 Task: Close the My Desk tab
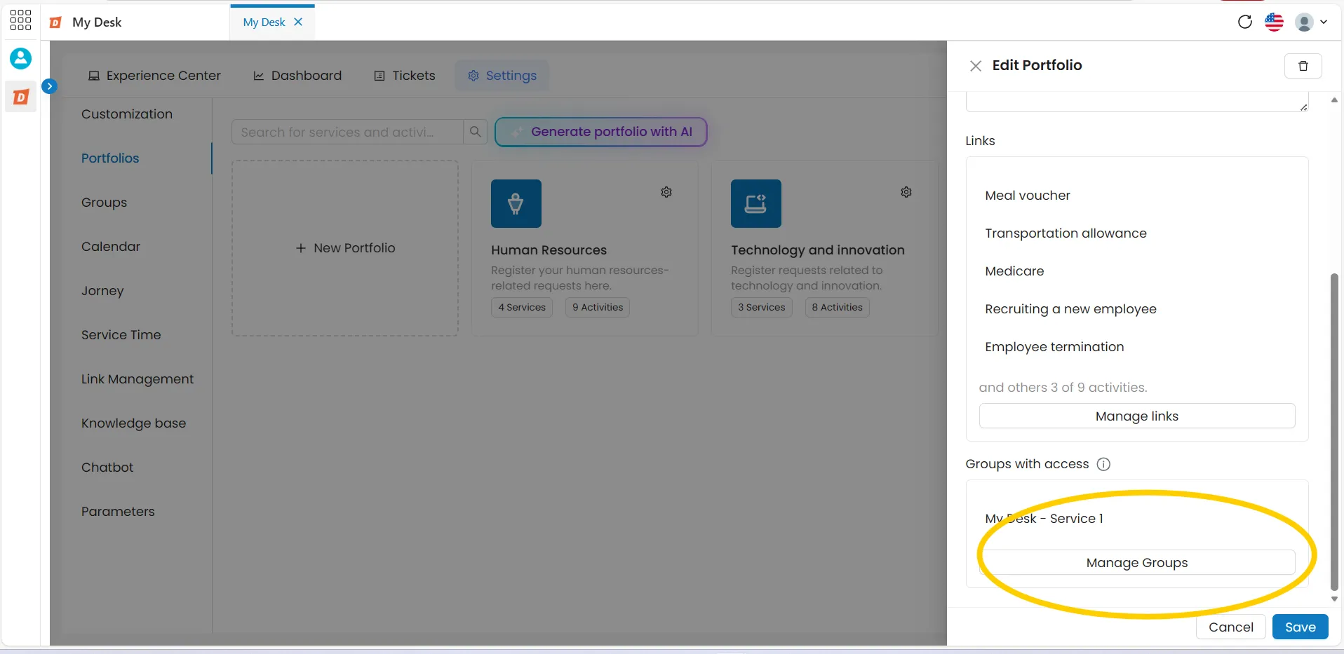click(298, 22)
